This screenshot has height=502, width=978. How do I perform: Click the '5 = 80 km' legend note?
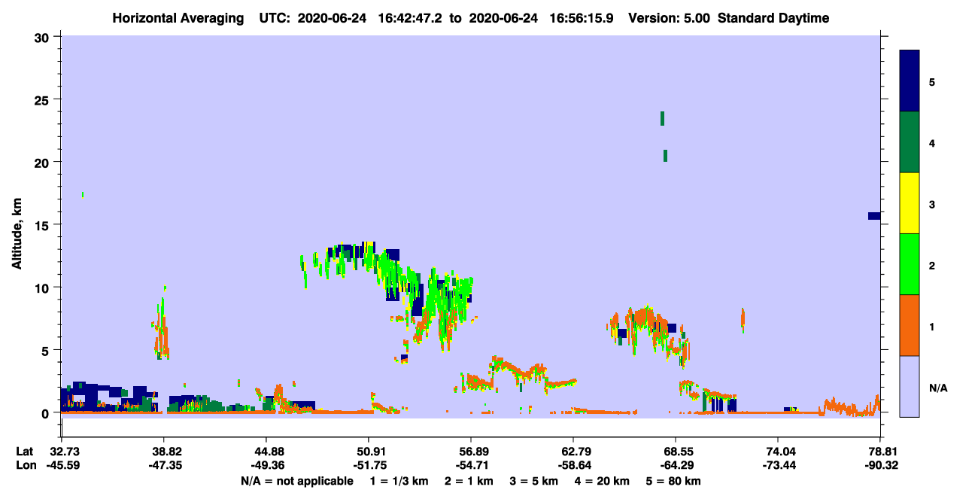[x=673, y=482]
